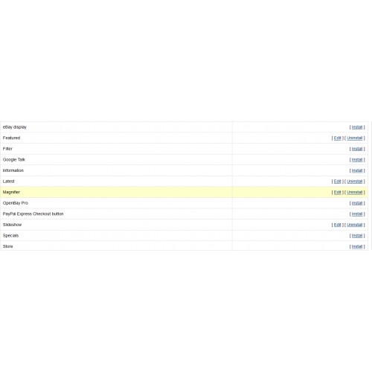This screenshot has height=372, width=372.
Task: Select the highlighted Magnifier row name
Action: [x=11, y=192]
